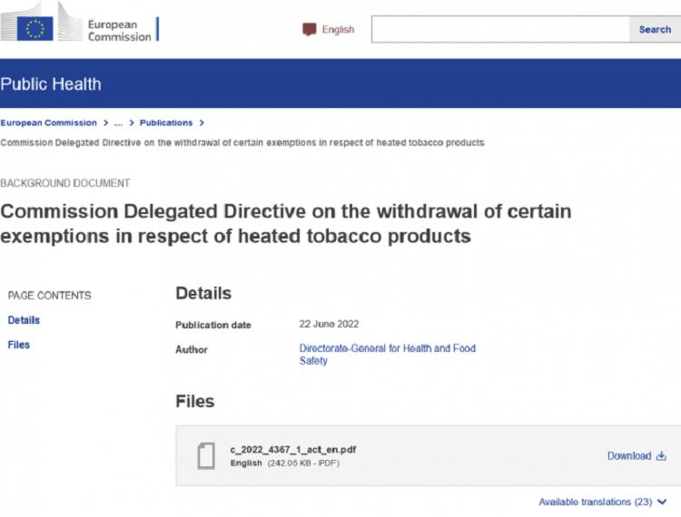Click the download arrow icon
681x517 pixels.
(661, 455)
